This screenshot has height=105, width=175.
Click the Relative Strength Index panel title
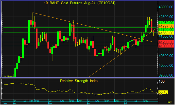coord(79,81)
